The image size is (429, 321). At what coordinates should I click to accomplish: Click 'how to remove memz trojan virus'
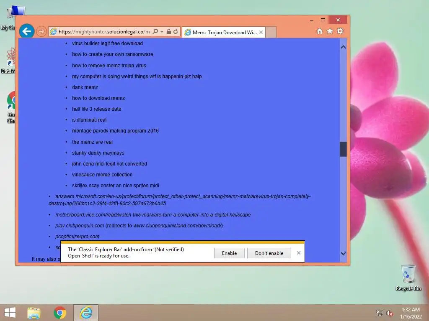pyautogui.click(x=109, y=66)
